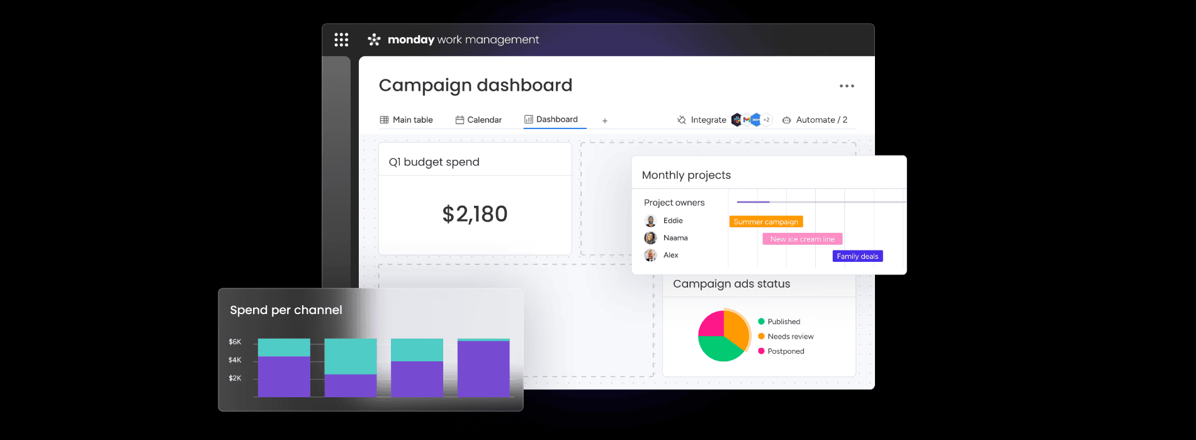Click Alex's avatar in Project owners
This screenshot has height=440, width=1196.
pyautogui.click(x=650, y=255)
